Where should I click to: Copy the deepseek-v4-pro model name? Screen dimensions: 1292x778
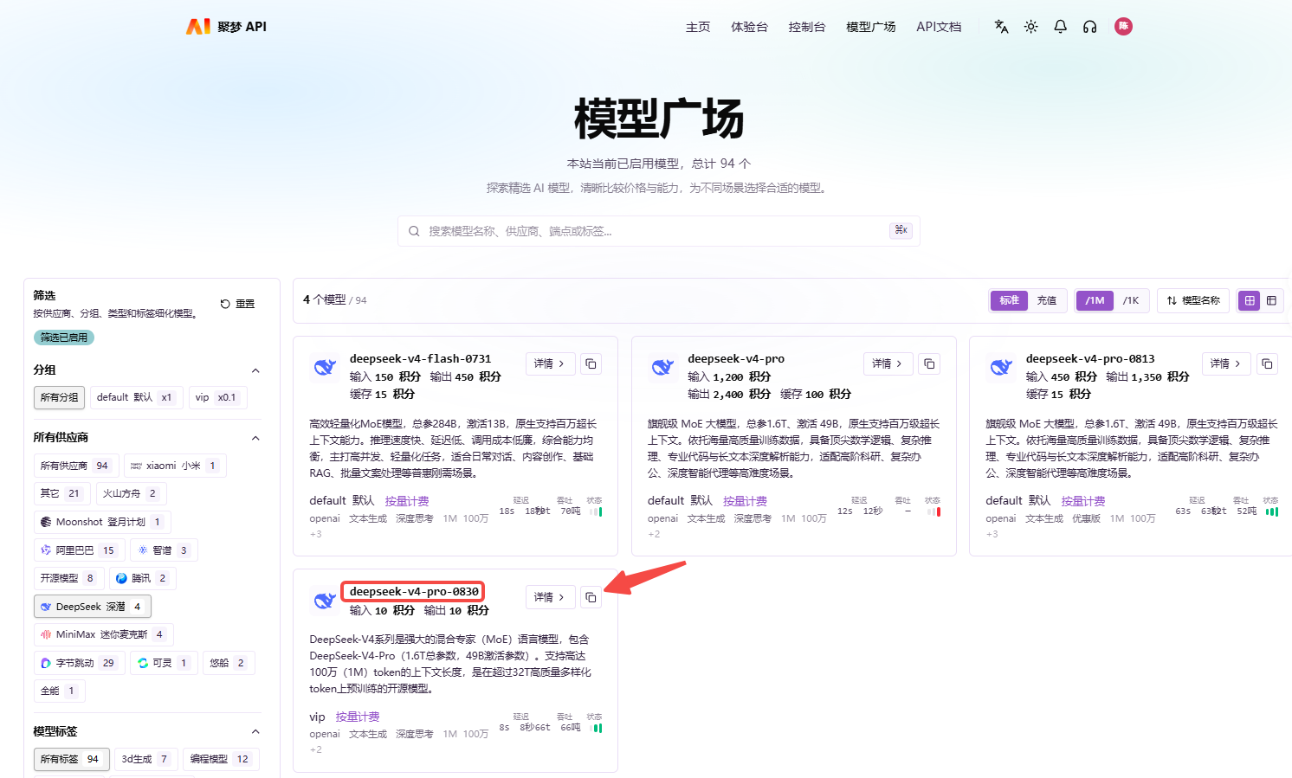click(929, 363)
